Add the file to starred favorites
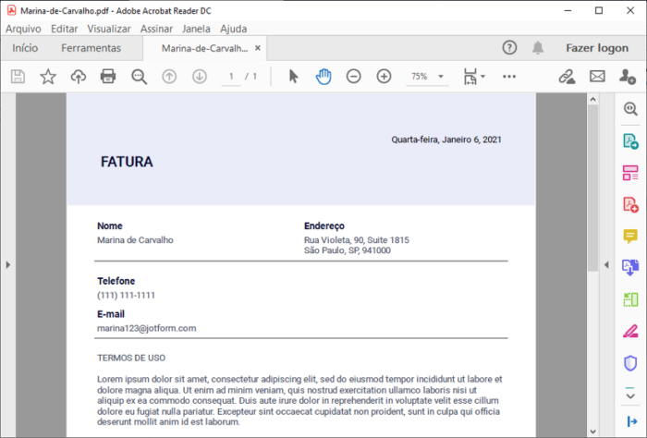The height and width of the screenshot is (438, 647). click(x=48, y=77)
